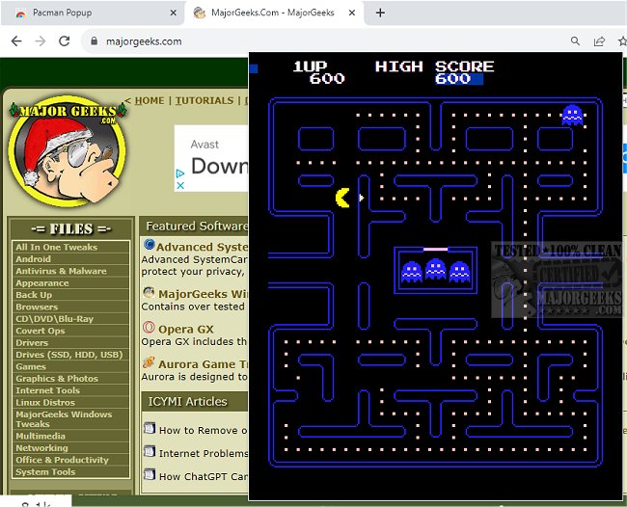Click the right ghost in the ghost pen
The width and height of the screenshot is (627, 507).
click(459, 272)
